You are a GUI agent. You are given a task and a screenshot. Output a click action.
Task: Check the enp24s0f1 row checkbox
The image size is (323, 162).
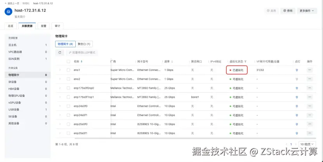tap(68, 115)
